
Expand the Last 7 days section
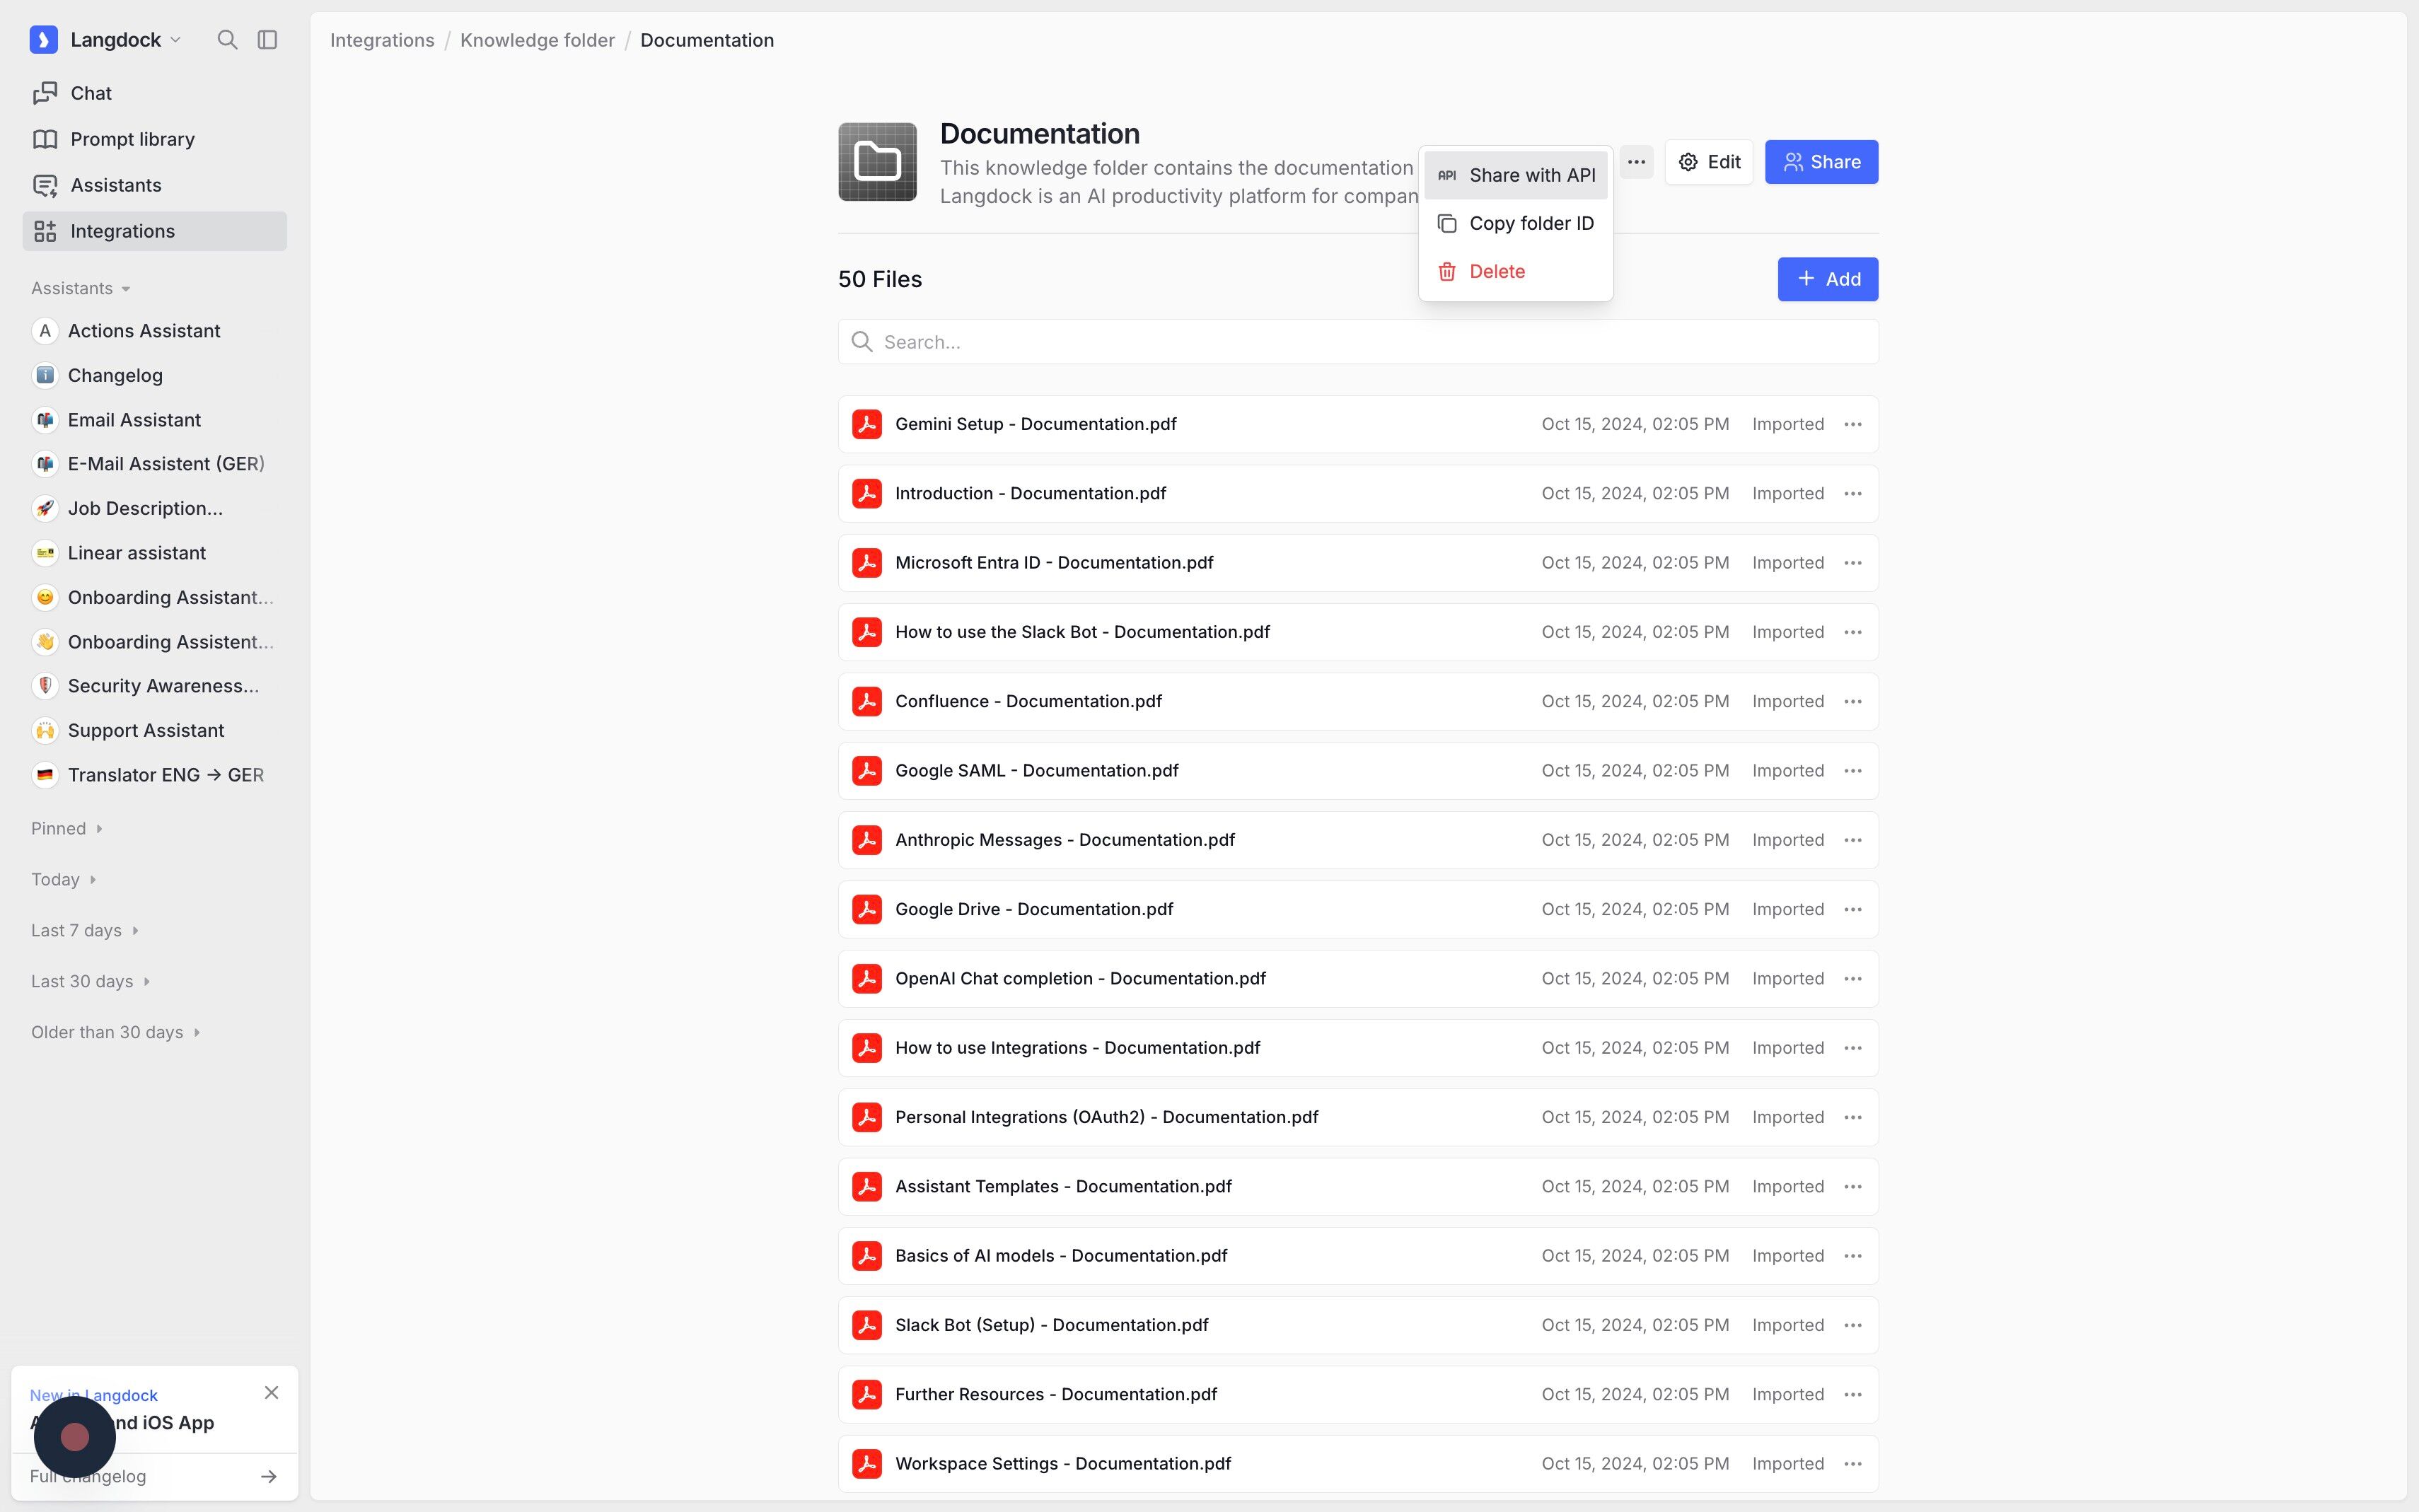point(85,931)
